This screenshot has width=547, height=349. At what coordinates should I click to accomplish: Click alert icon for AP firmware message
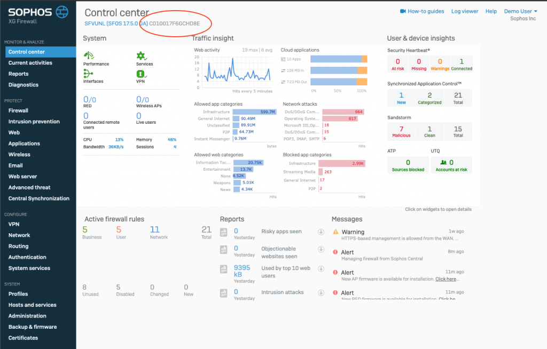[335, 272]
